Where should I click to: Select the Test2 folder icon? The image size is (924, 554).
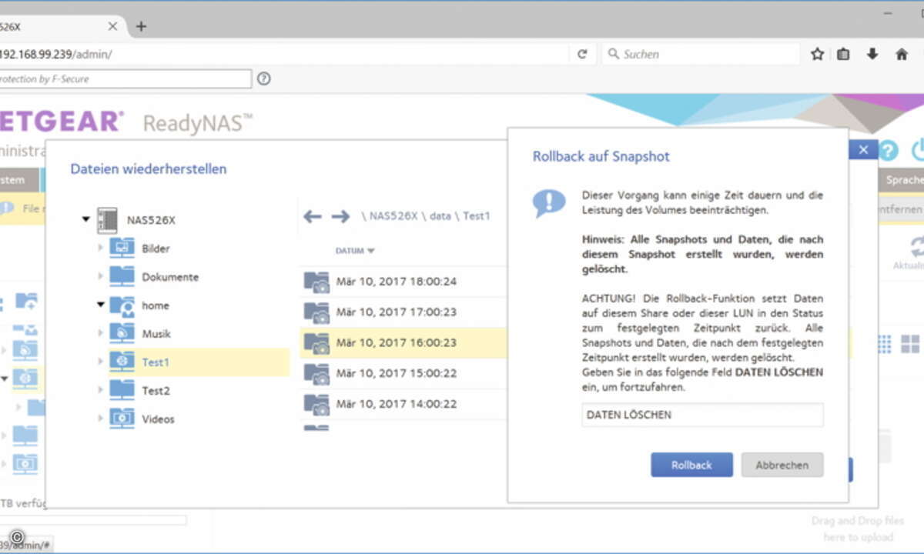[x=122, y=390]
